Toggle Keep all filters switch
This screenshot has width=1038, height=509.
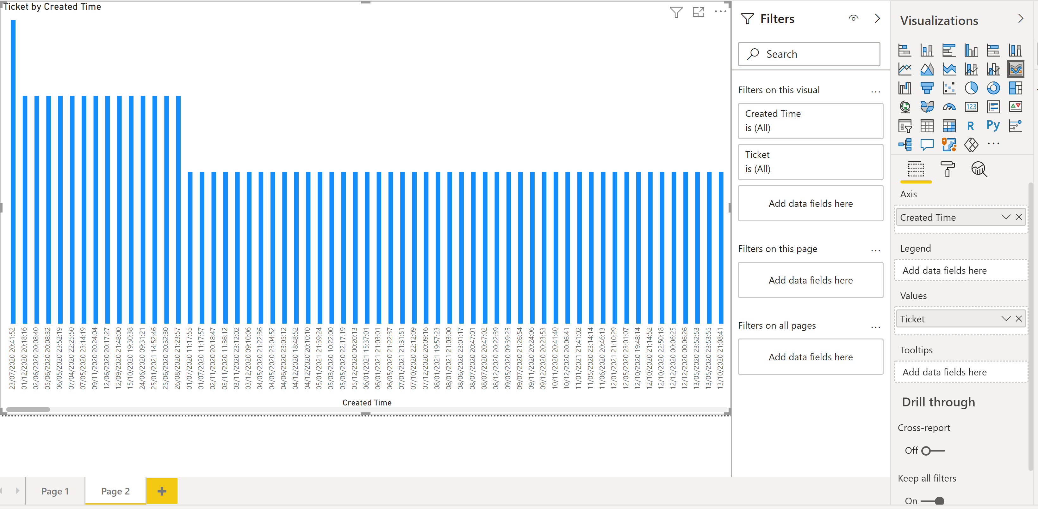point(933,501)
